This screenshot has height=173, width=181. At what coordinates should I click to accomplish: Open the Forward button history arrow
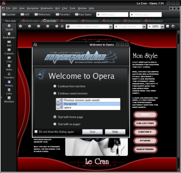(x=43, y=26)
